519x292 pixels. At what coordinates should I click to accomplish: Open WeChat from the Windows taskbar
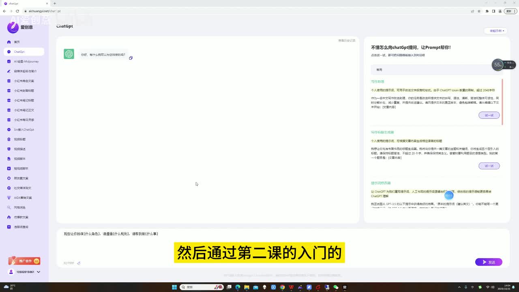336,287
